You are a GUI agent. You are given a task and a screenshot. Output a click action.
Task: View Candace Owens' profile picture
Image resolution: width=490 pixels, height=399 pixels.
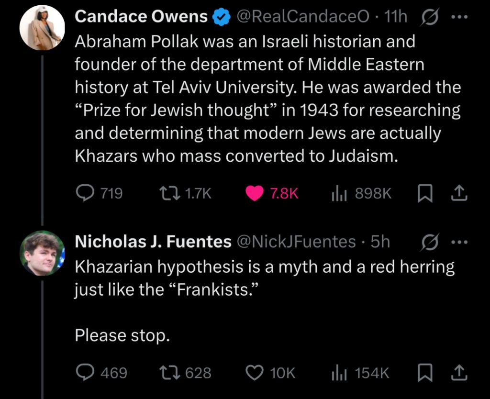(42, 27)
